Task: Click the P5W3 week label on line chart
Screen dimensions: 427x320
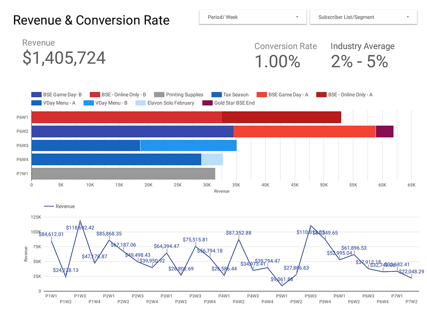Action: click(x=311, y=296)
